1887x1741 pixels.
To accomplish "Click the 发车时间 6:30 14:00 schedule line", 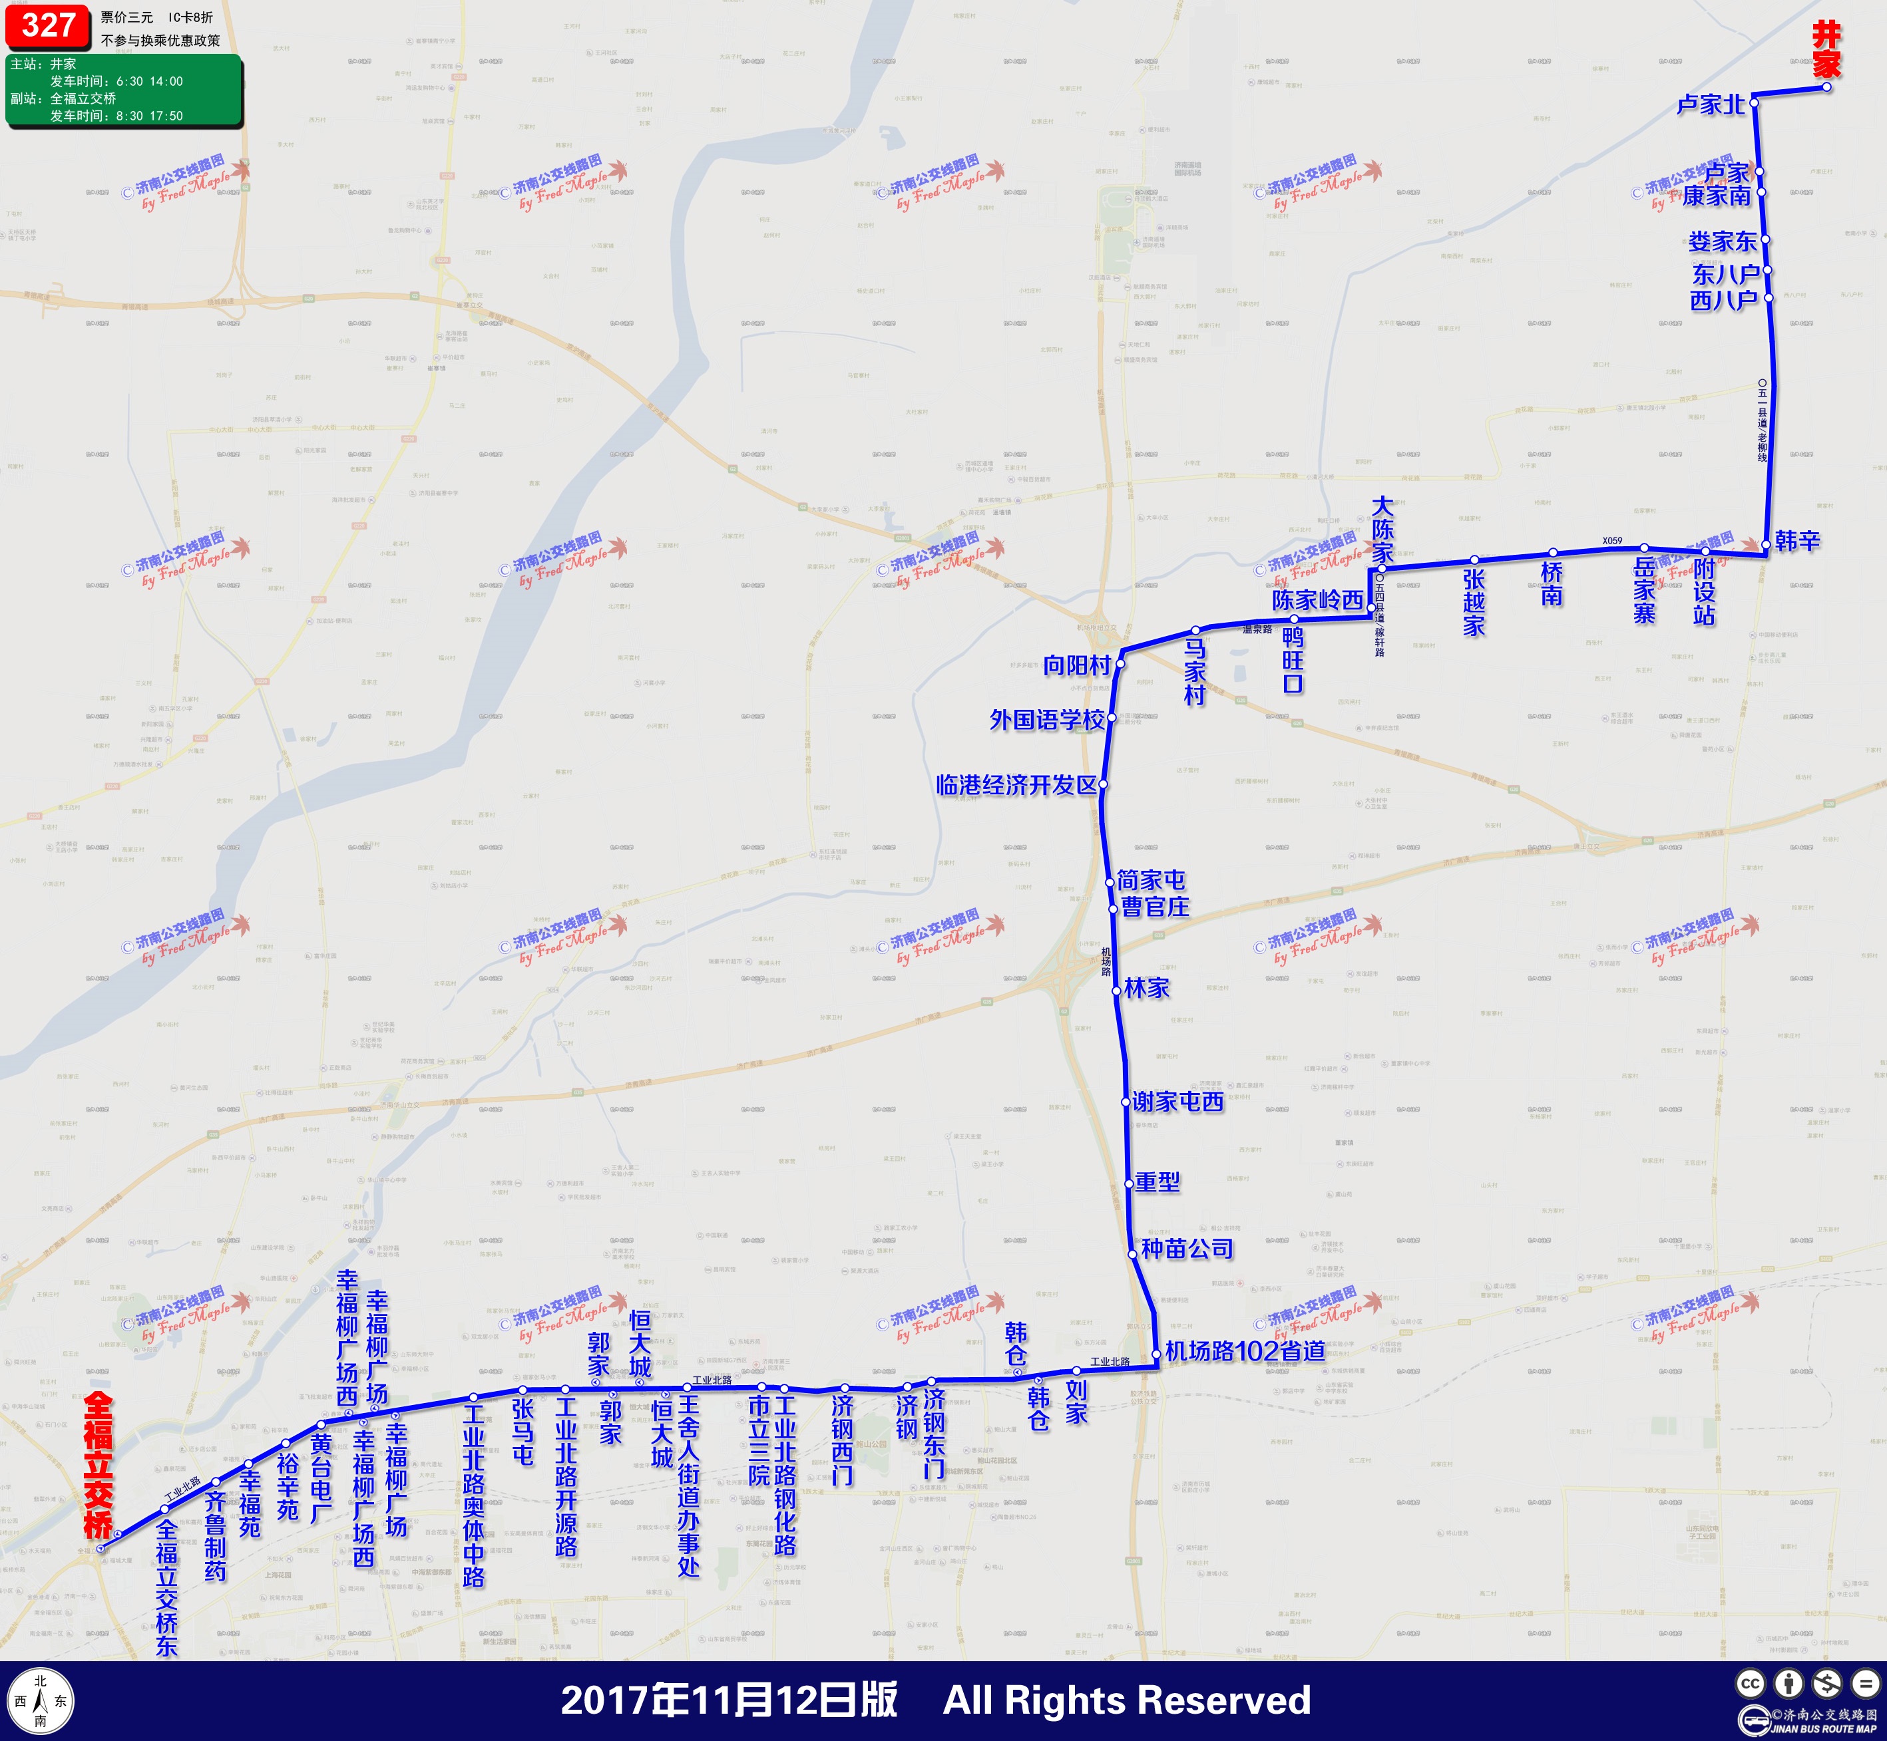I will 117,81.
